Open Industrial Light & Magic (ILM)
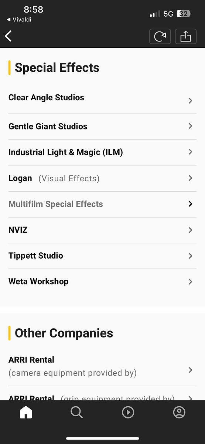This screenshot has width=205, height=444. pos(102,152)
